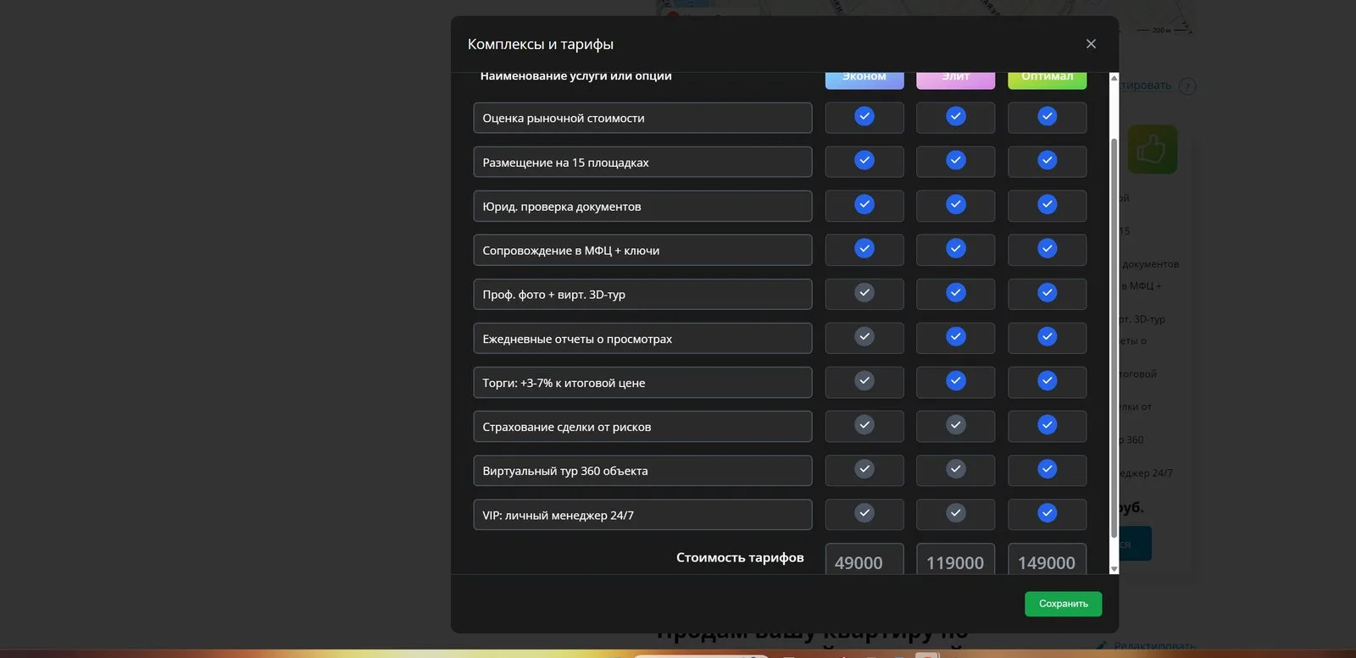Edit the Сопровождение в МФЦ + ключи field

pos(642,250)
